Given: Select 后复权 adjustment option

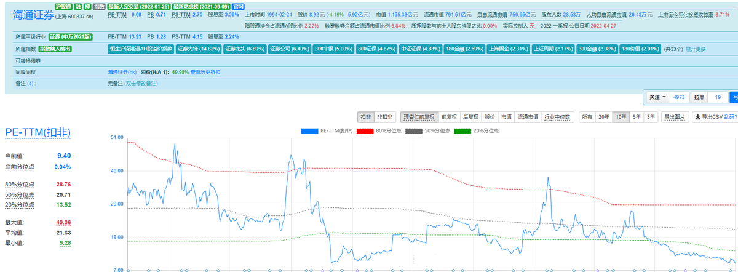Looking at the screenshot, I should point(470,116).
